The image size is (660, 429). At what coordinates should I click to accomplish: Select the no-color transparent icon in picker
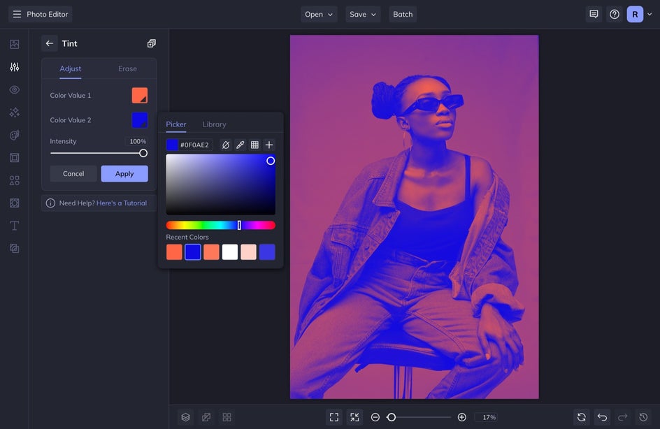tap(225, 145)
